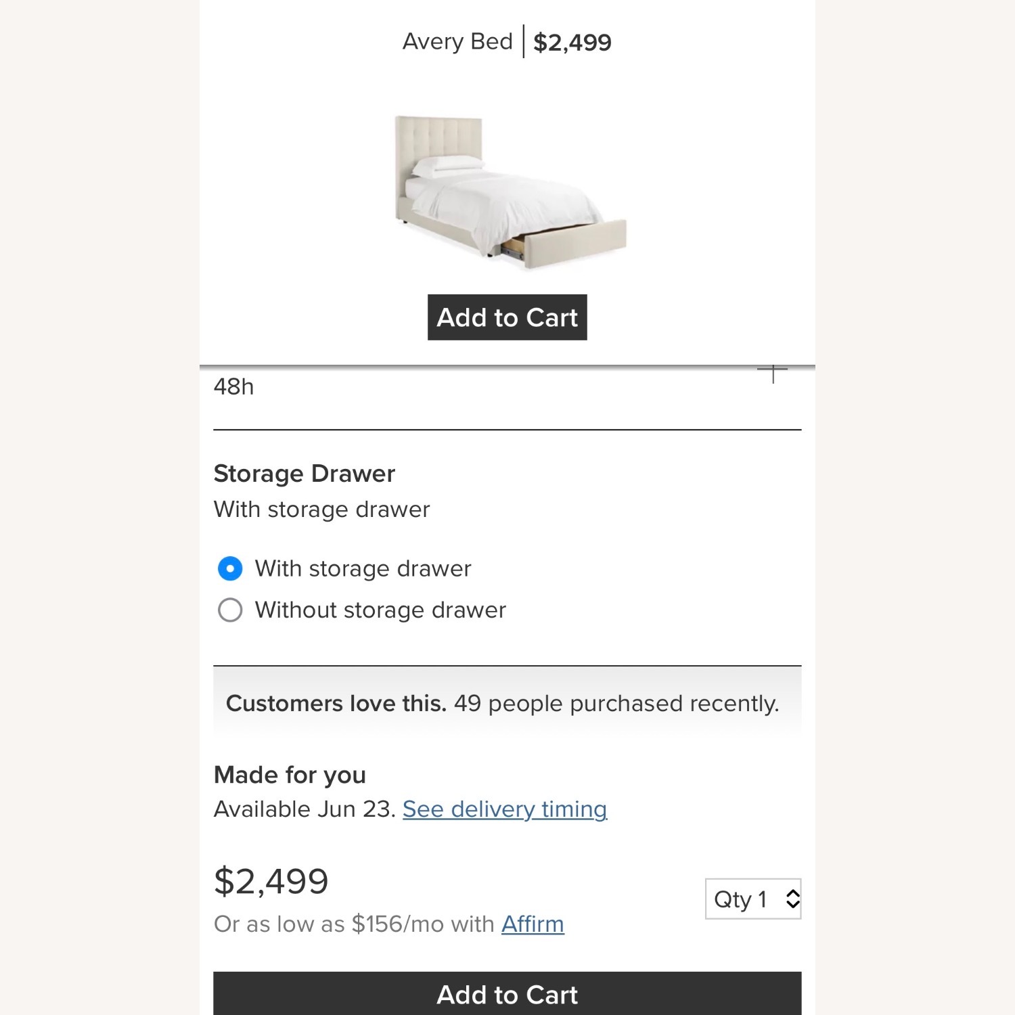Open the See delivery timing link

click(505, 809)
